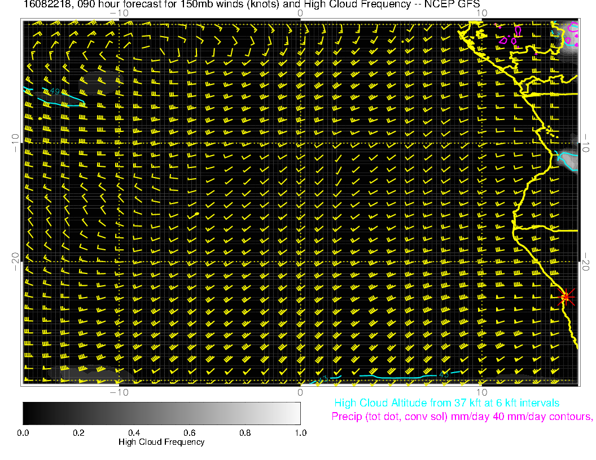Click the cyan contour label 49

click(x=55, y=91)
